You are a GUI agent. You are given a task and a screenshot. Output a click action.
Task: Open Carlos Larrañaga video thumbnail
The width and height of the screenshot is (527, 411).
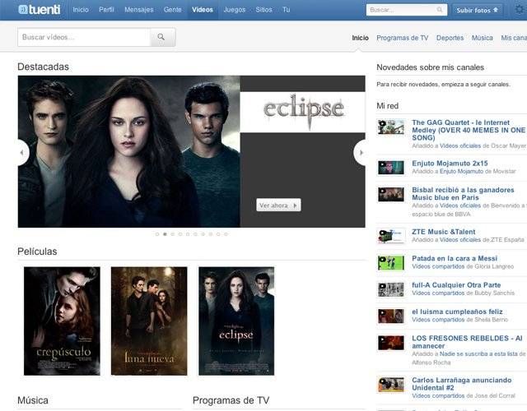coord(391,385)
